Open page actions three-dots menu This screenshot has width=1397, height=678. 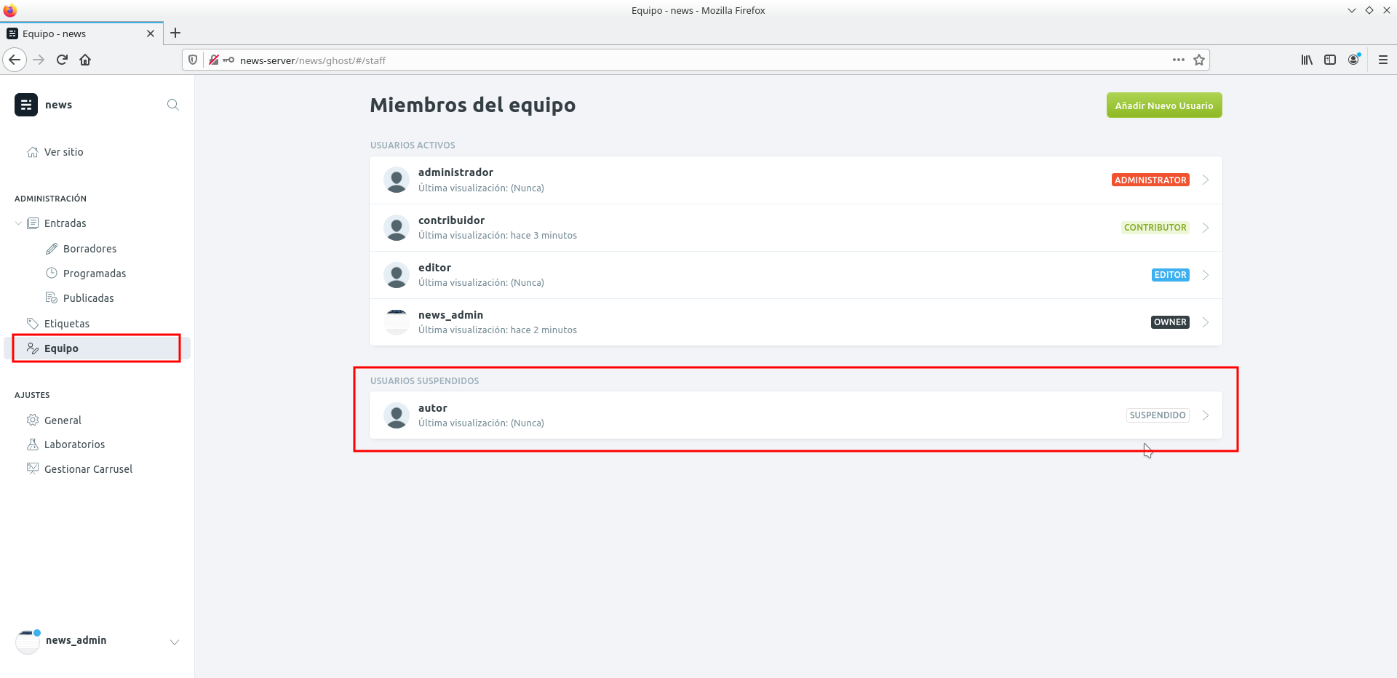click(1178, 60)
